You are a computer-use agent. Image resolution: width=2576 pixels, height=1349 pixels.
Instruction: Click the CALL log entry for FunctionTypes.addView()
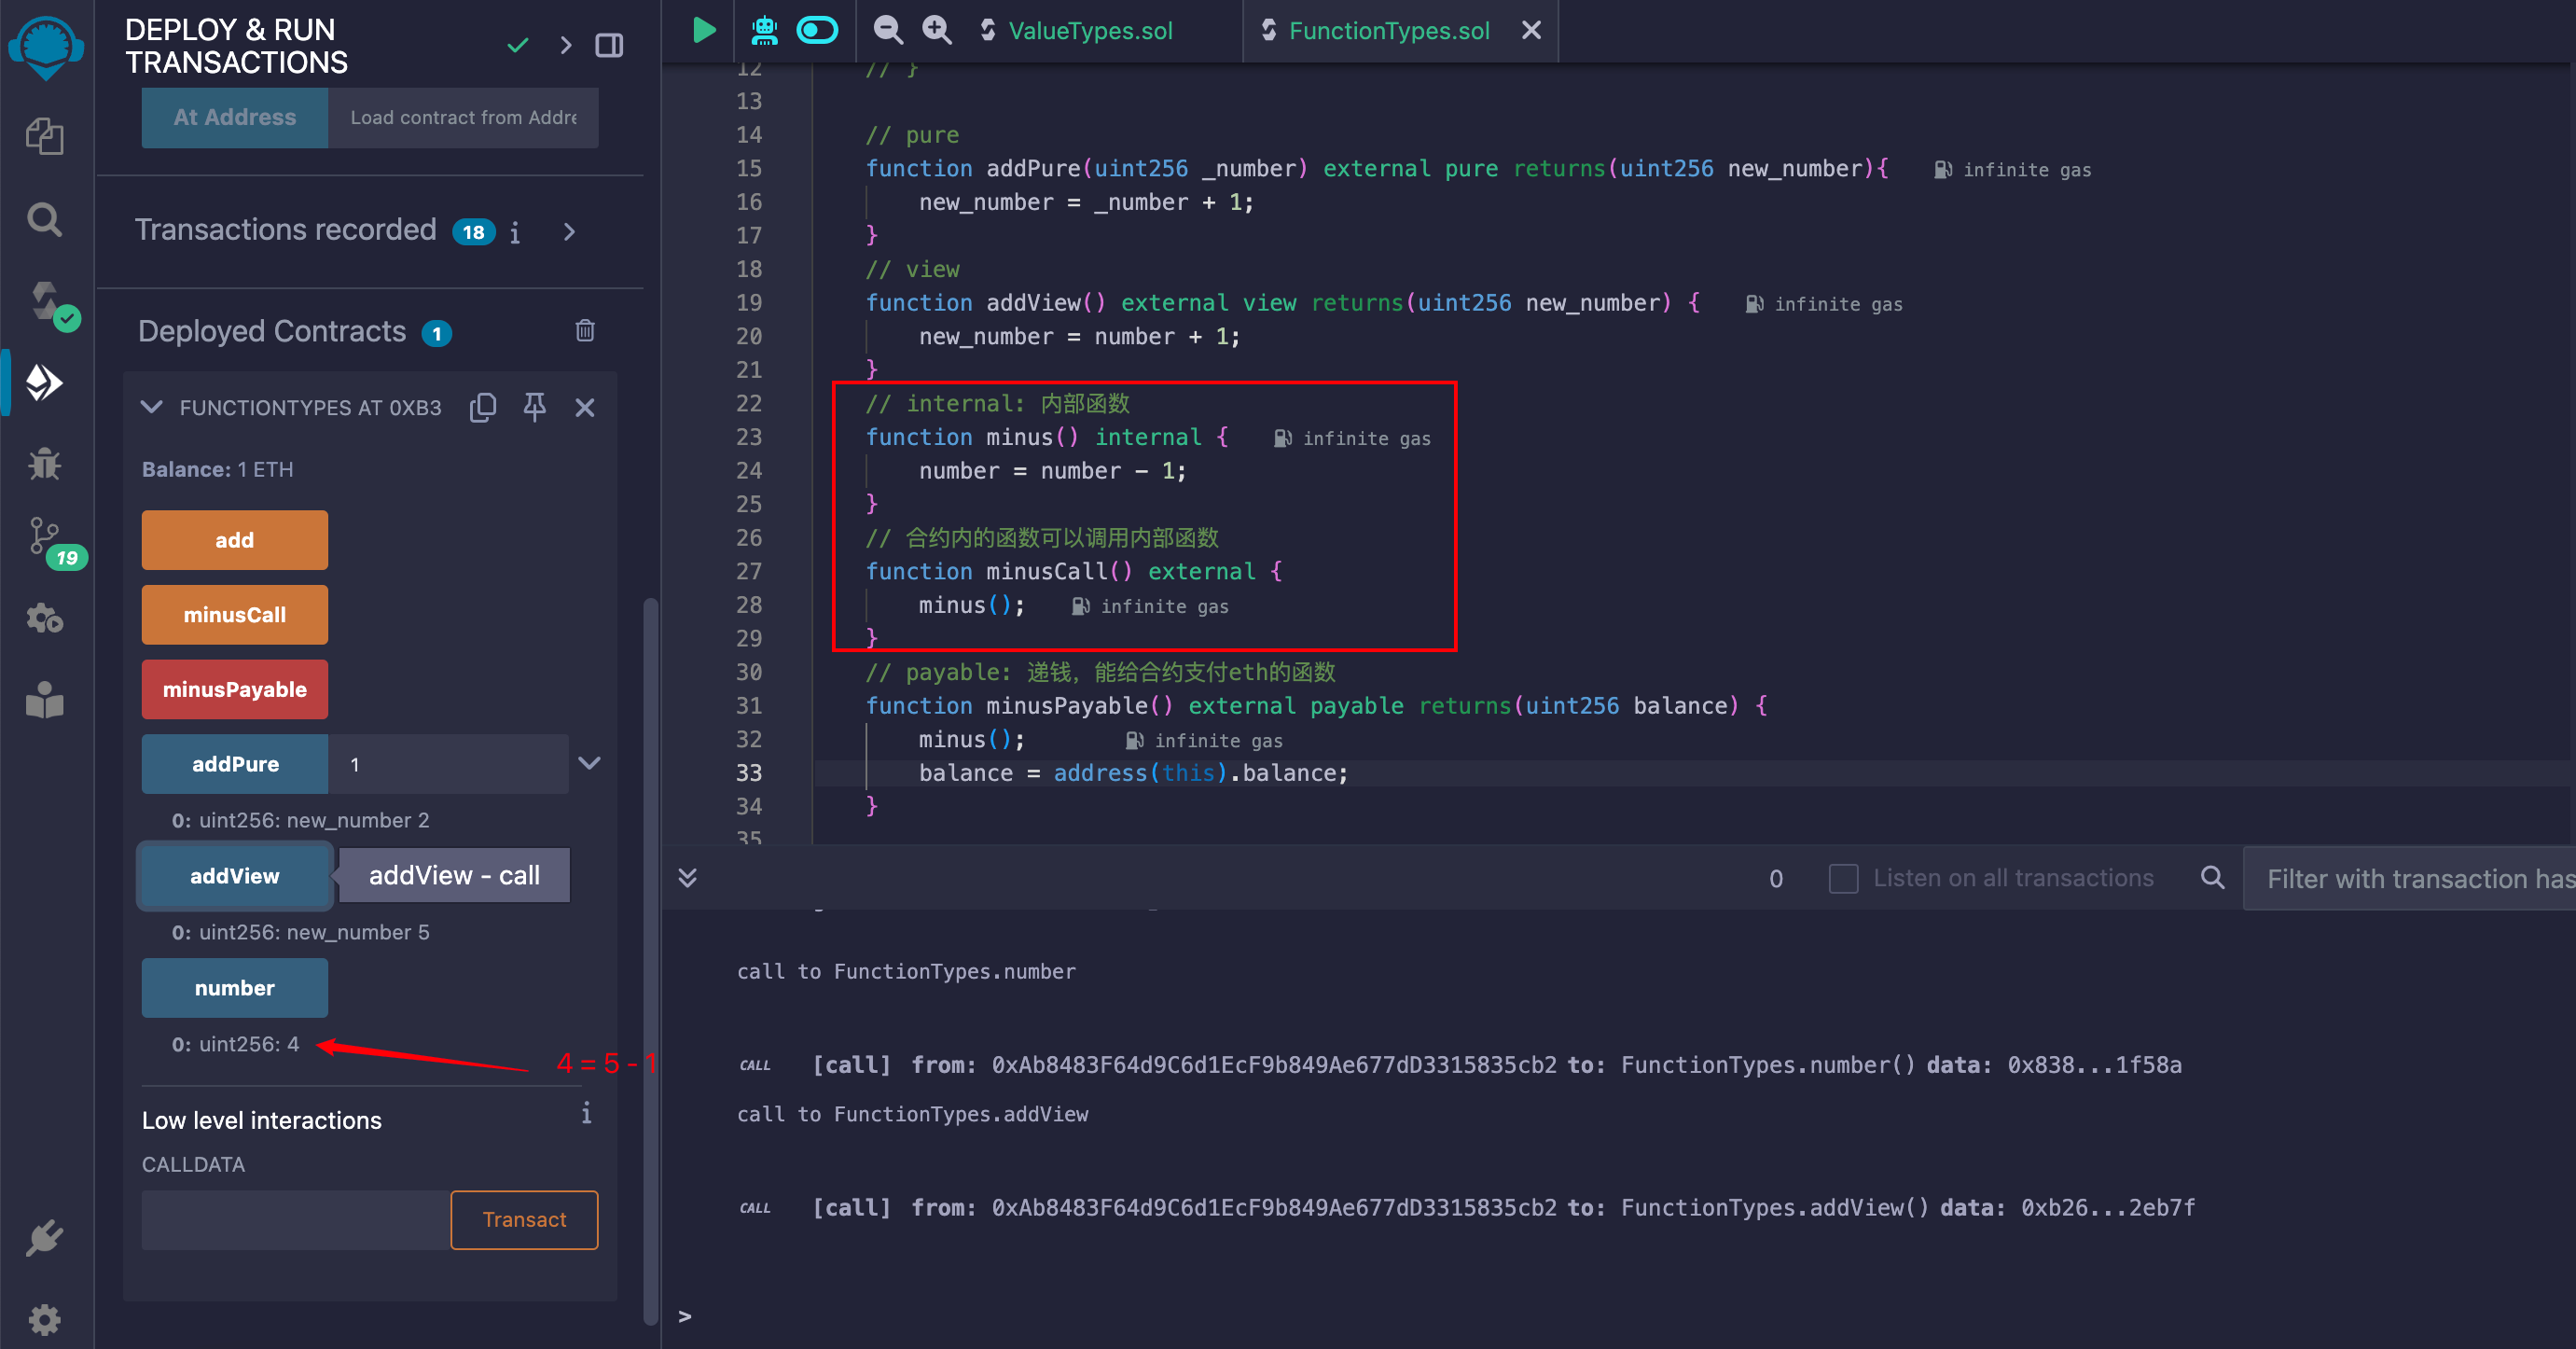pos(1467,1208)
